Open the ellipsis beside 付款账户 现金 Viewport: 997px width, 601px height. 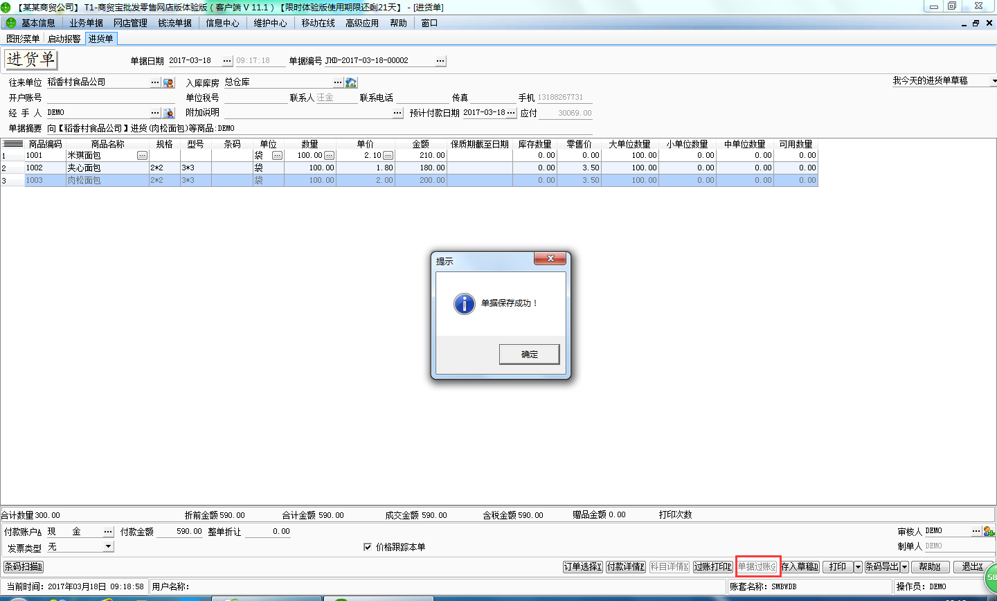coord(109,530)
